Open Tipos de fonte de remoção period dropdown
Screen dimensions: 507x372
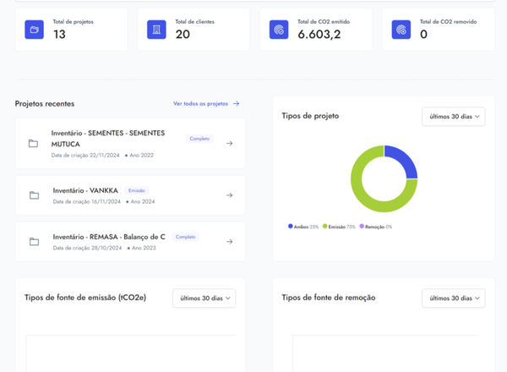click(453, 298)
